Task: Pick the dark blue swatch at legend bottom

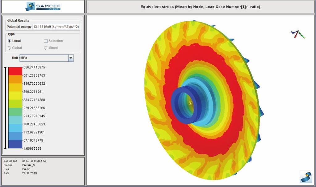Action: point(15,144)
